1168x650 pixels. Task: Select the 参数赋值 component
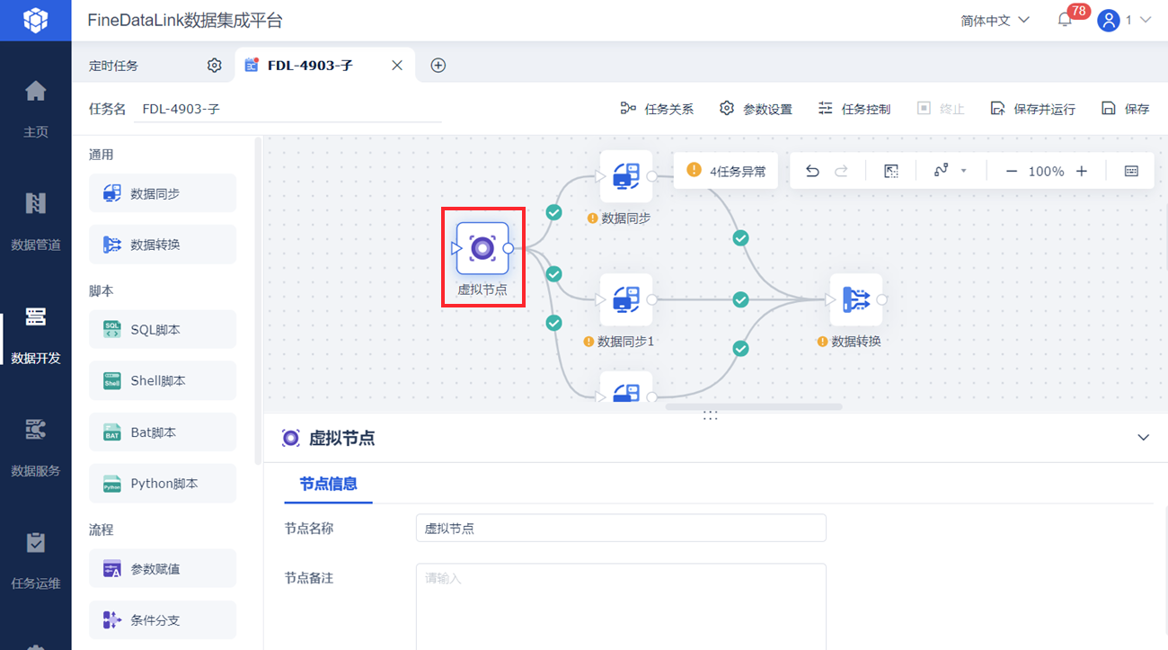point(163,569)
